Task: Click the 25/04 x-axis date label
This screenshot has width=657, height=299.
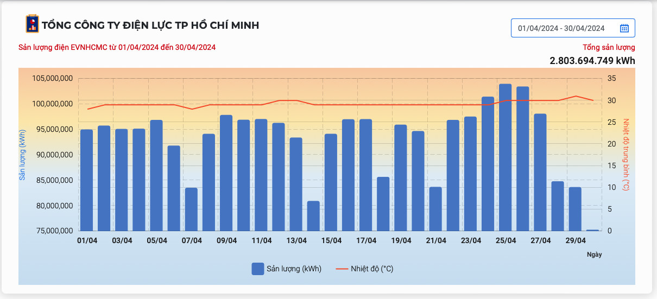Action: (506, 240)
